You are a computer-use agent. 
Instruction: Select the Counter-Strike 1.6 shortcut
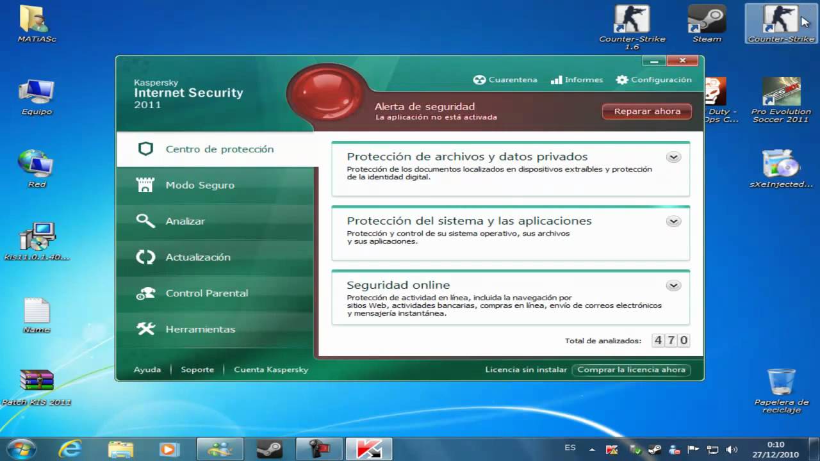632,28
